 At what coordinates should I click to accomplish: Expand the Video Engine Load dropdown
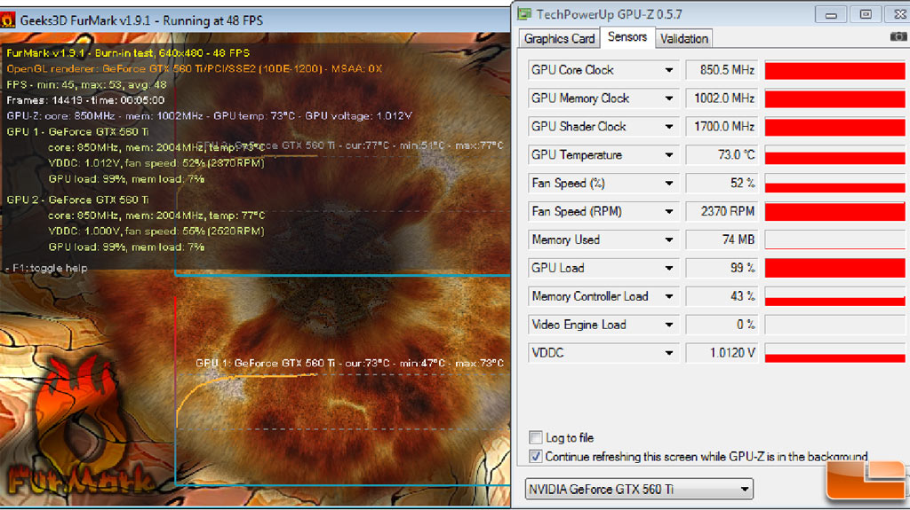point(669,325)
